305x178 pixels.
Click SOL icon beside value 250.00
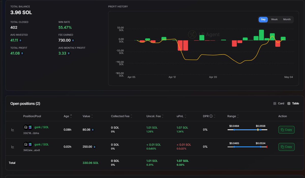pos(95,147)
